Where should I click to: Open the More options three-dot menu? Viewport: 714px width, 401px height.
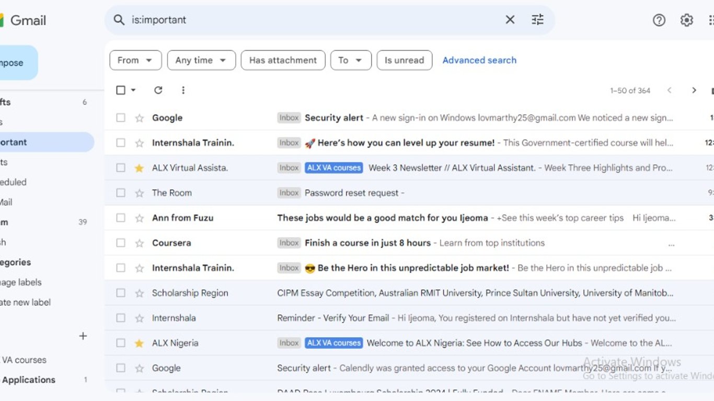point(183,90)
